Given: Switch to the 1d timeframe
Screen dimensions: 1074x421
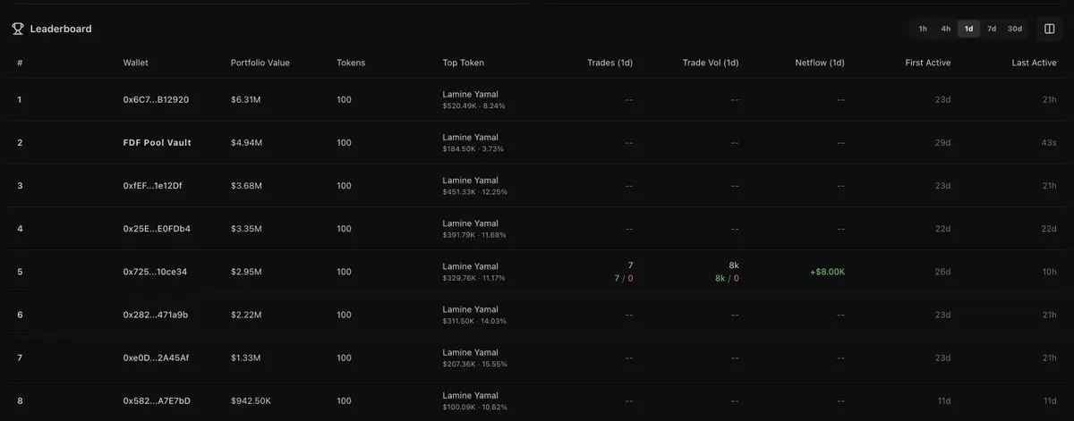Looking at the screenshot, I should point(968,29).
